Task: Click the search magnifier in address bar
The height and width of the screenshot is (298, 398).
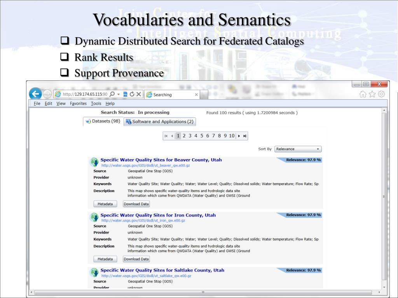Action: coord(112,94)
